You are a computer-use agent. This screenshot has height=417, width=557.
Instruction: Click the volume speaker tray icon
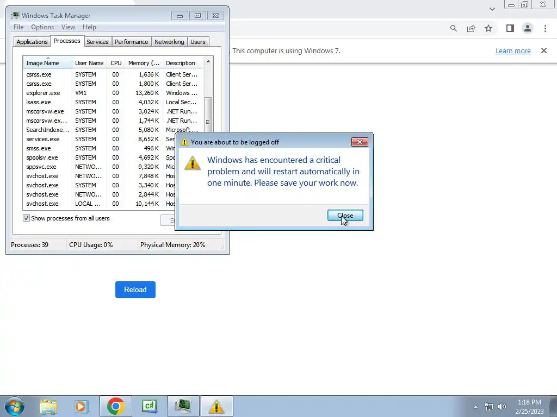pyautogui.click(x=502, y=407)
